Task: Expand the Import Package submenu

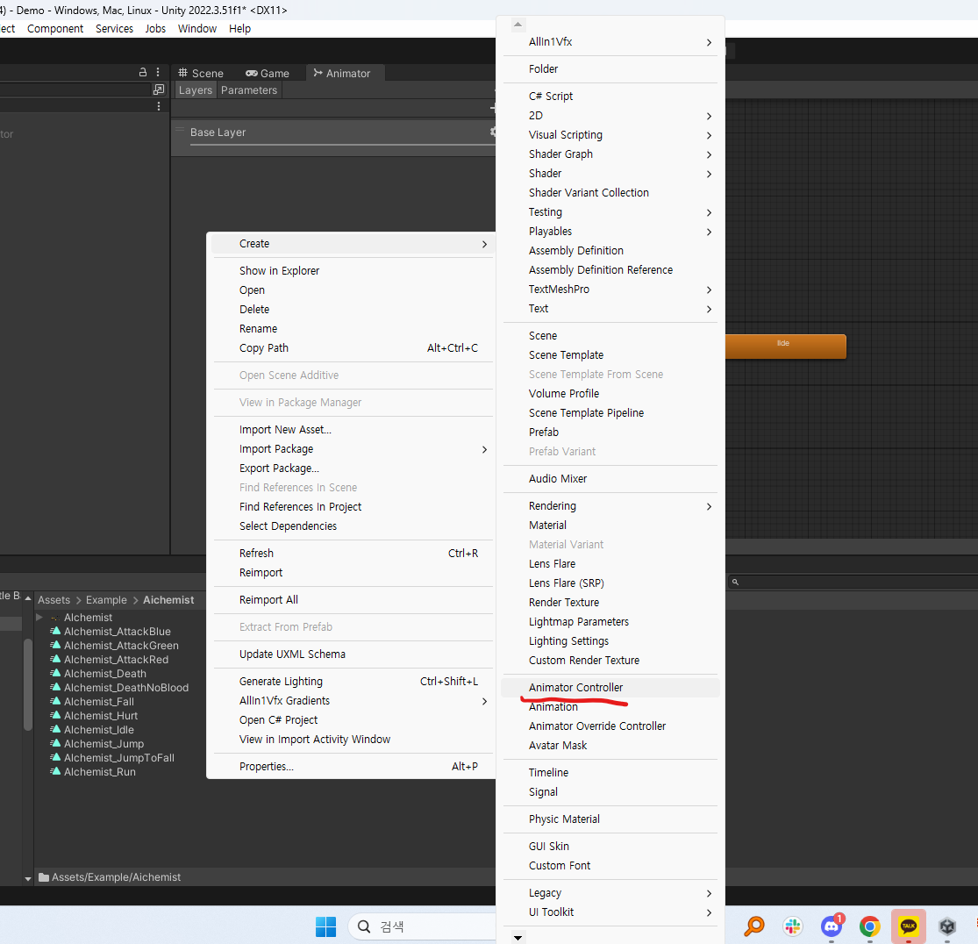Action: point(485,449)
